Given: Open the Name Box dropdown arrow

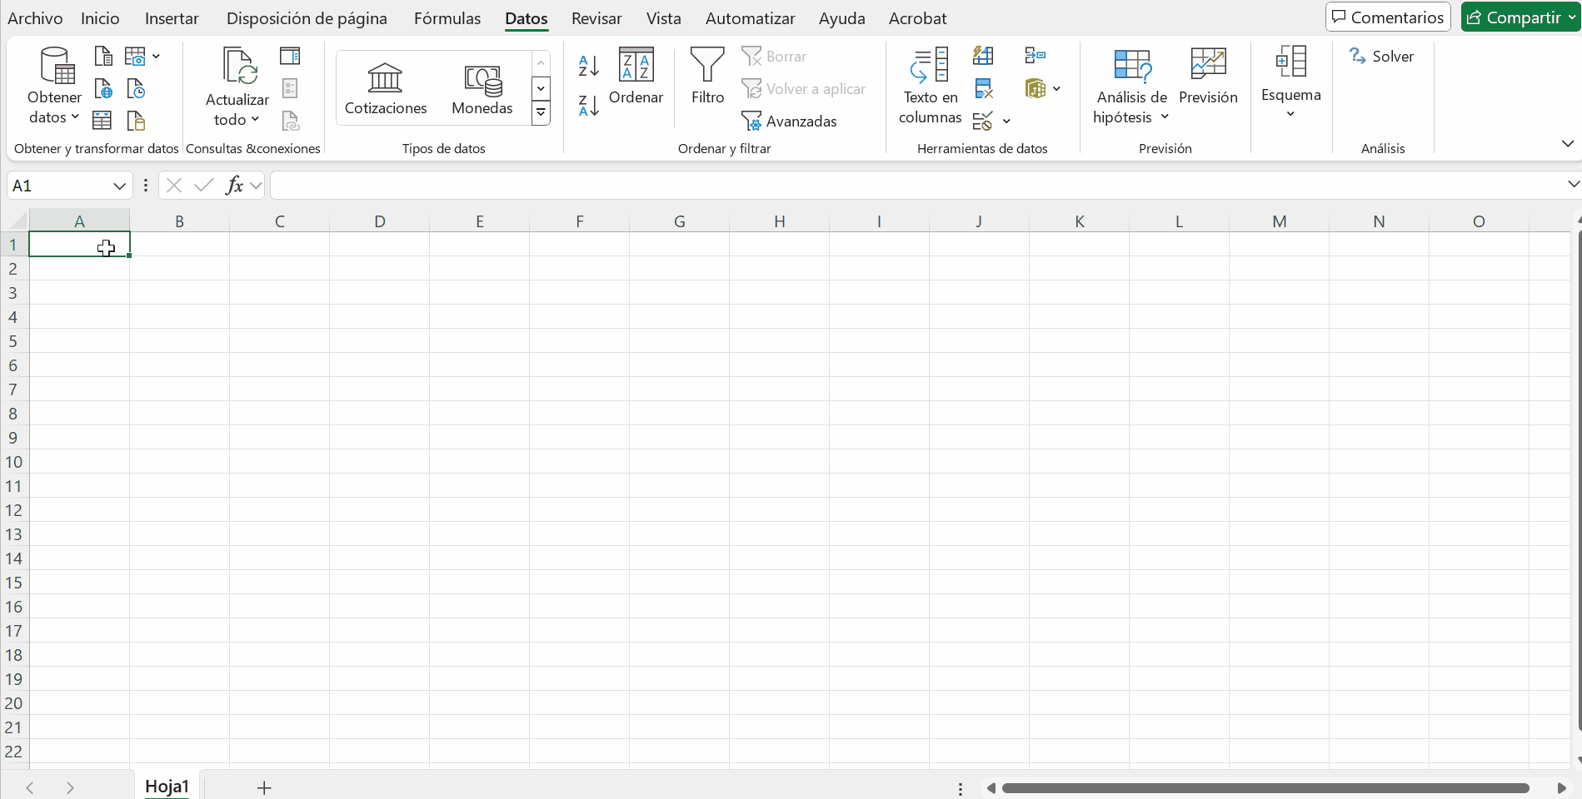Looking at the screenshot, I should click(x=119, y=186).
